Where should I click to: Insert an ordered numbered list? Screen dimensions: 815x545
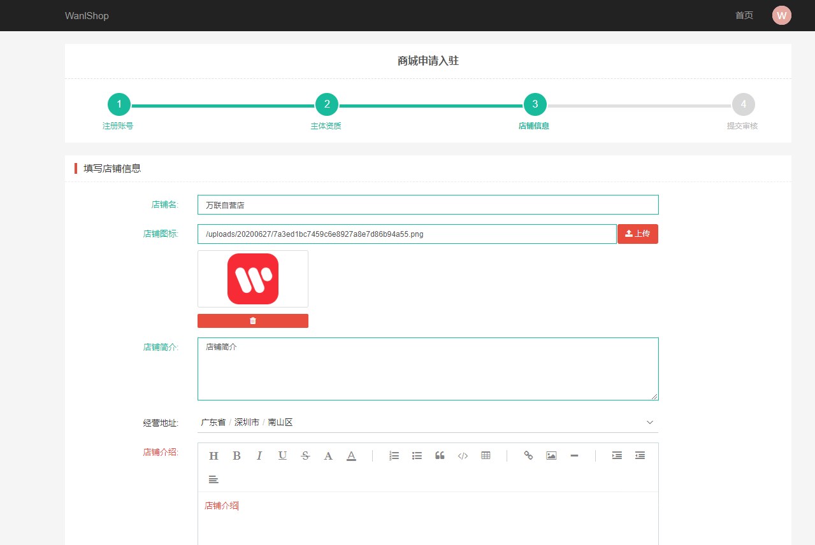(x=394, y=456)
